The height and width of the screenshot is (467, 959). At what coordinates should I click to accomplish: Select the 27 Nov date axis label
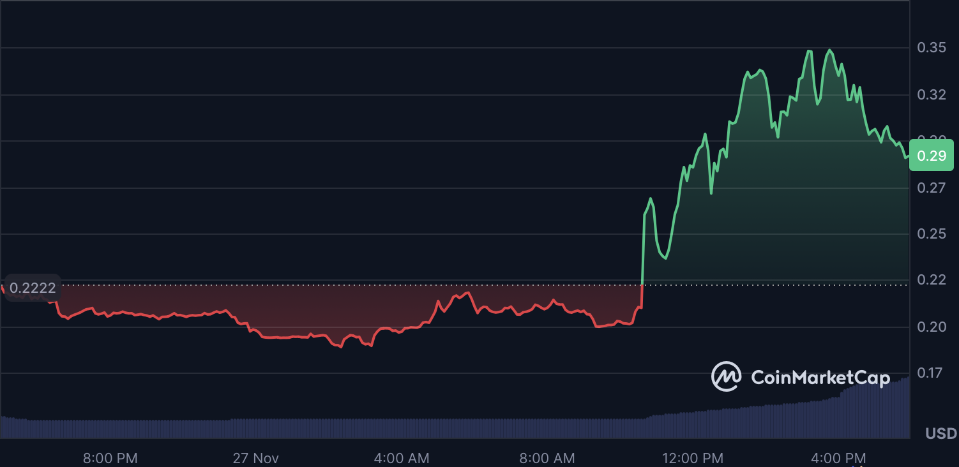[256, 458]
